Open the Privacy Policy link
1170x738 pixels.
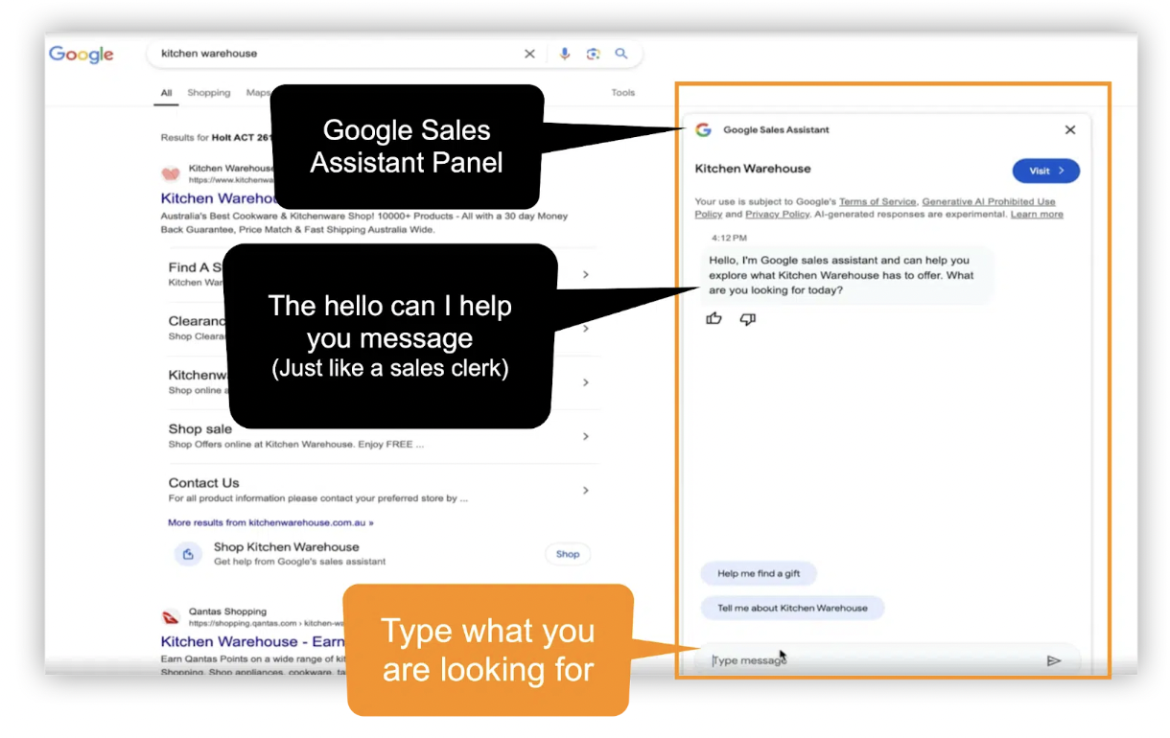pyautogui.click(x=777, y=215)
